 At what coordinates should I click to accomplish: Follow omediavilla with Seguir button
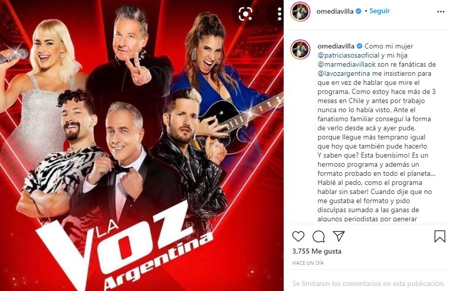click(x=379, y=11)
